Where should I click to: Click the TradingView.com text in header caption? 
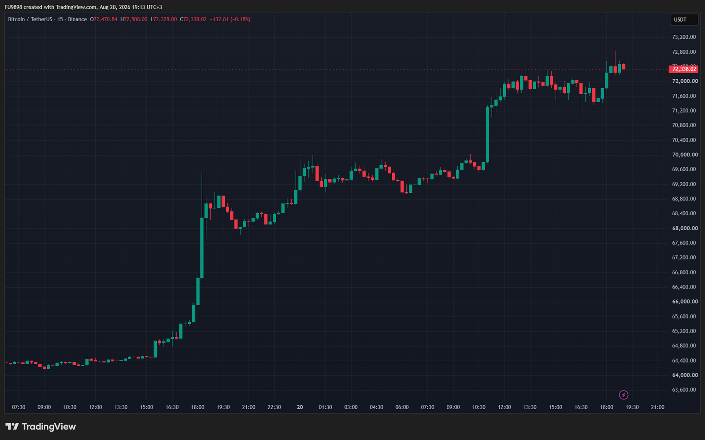click(x=76, y=7)
